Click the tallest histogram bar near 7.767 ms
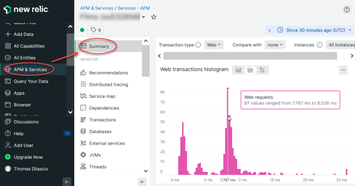The height and width of the screenshot is (186, 355). 228,132
